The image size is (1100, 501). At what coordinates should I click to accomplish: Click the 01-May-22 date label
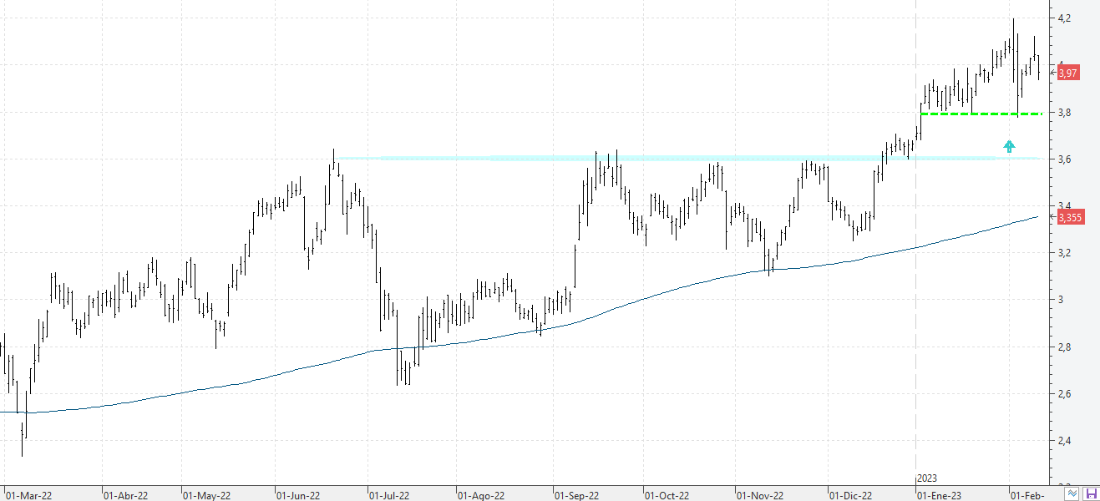pyautogui.click(x=205, y=495)
